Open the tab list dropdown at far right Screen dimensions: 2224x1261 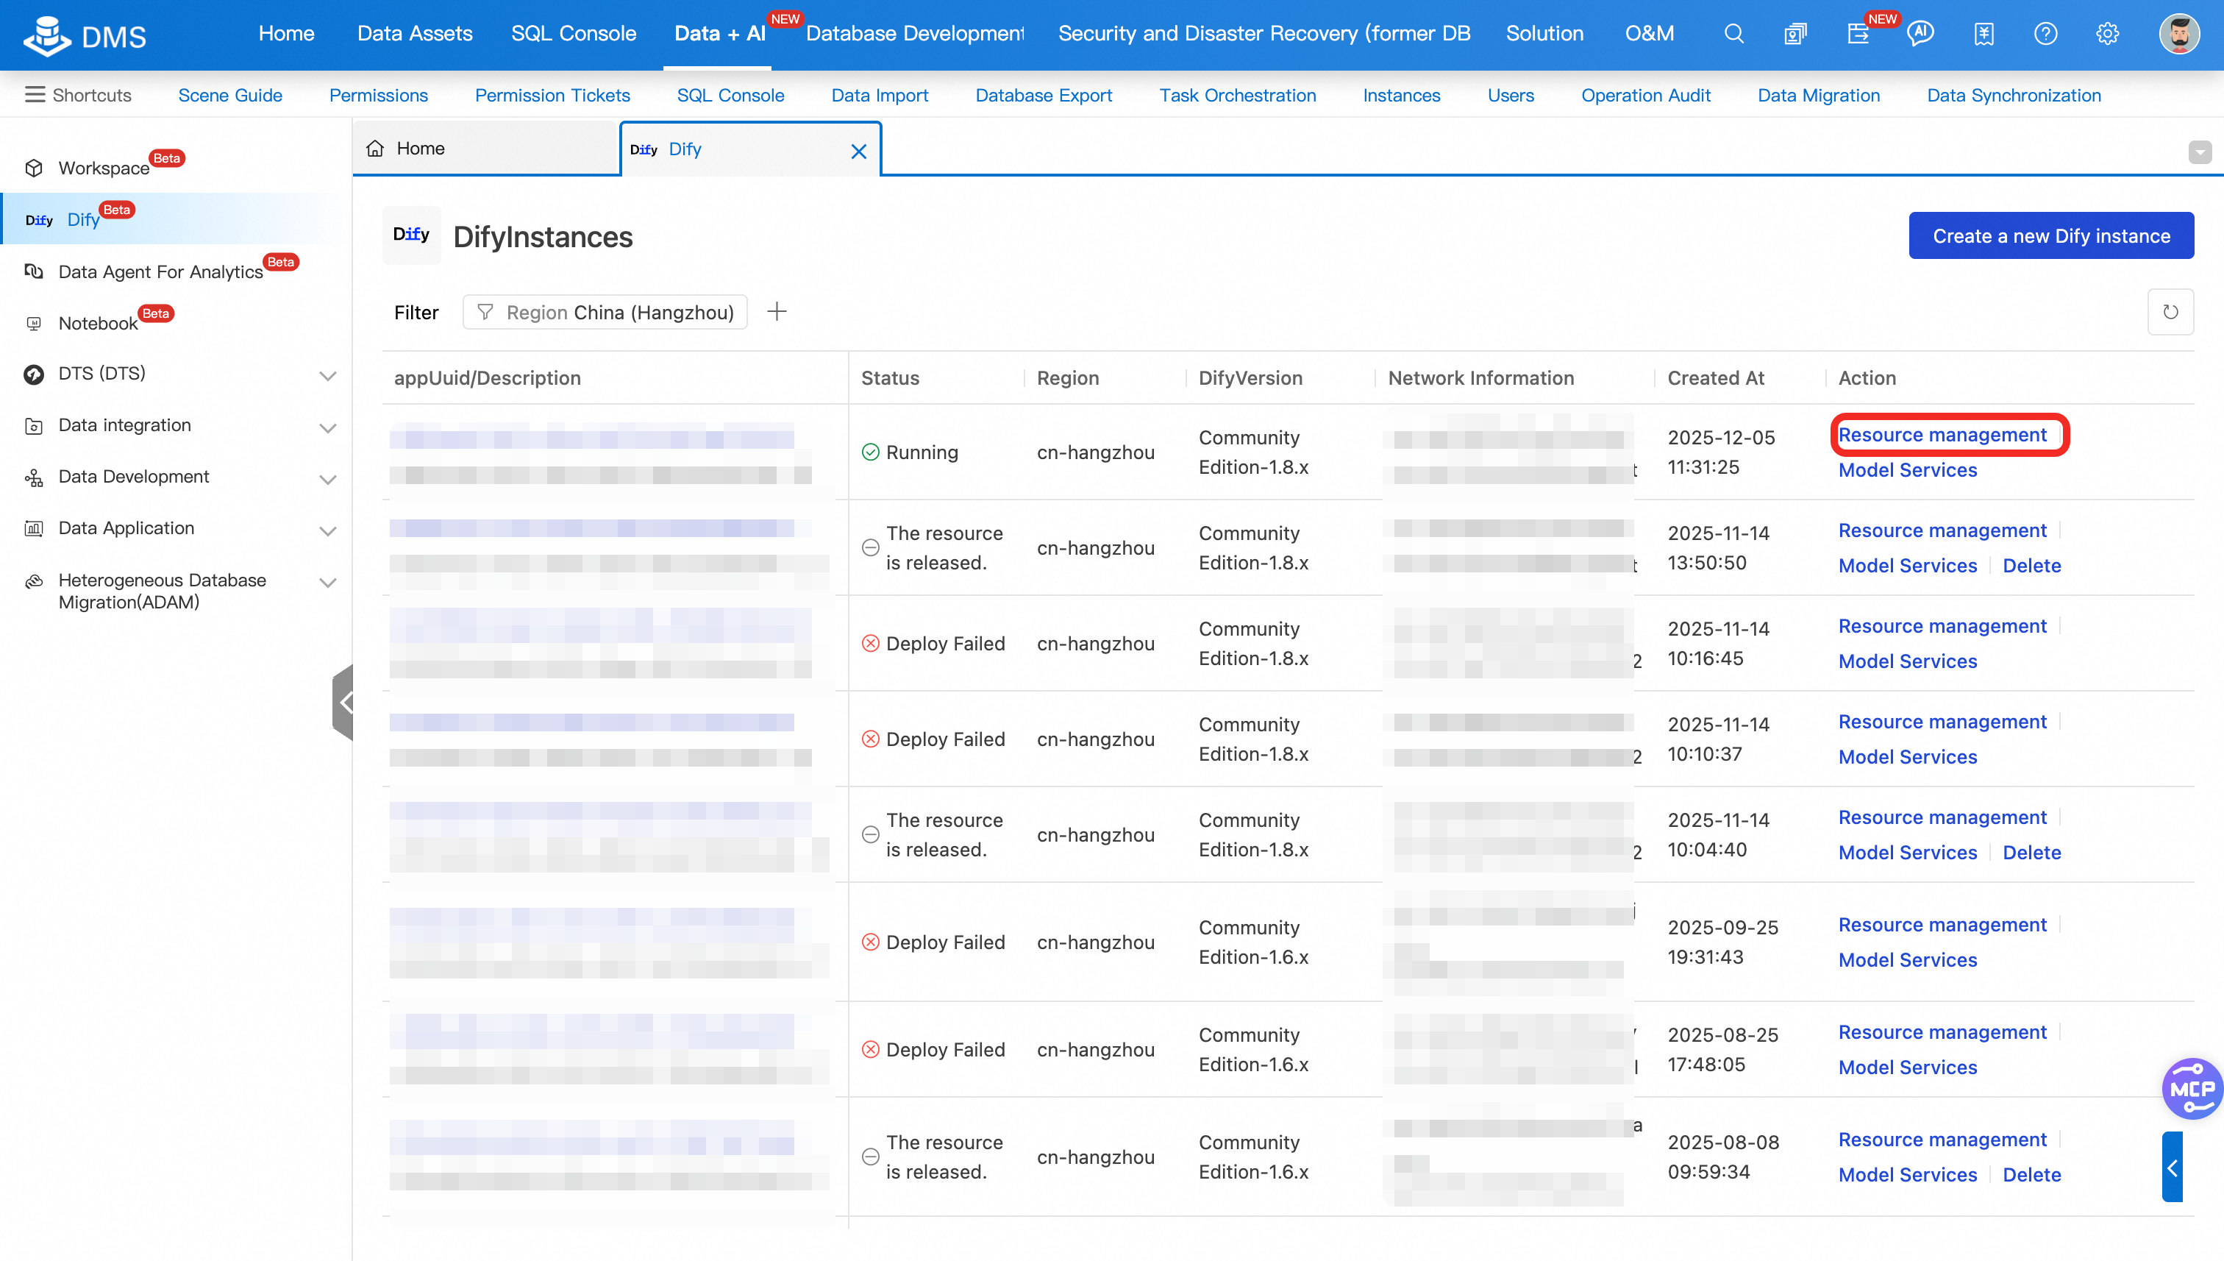click(2200, 152)
